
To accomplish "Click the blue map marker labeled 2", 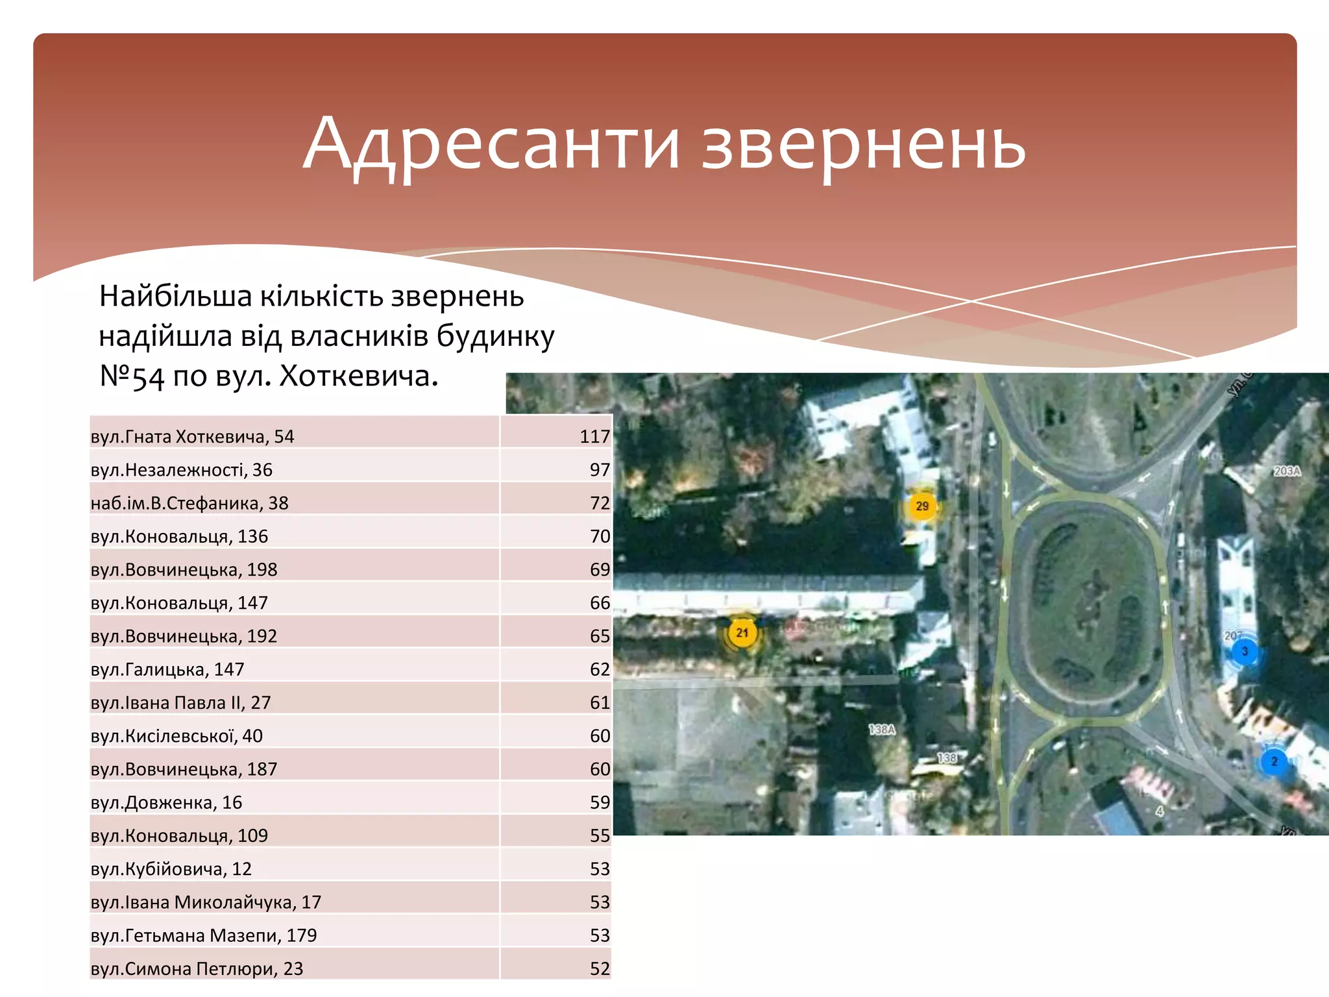I will (1274, 761).
